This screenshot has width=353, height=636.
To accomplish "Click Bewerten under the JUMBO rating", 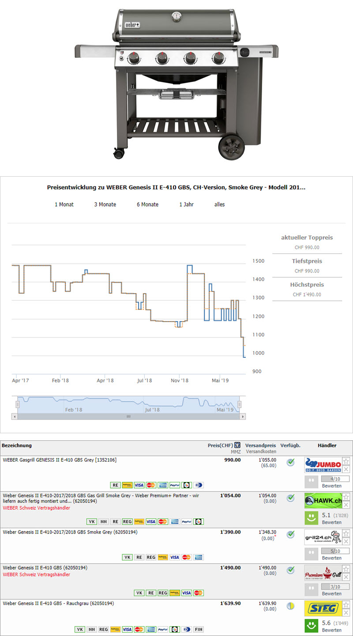I will point(331,486).
